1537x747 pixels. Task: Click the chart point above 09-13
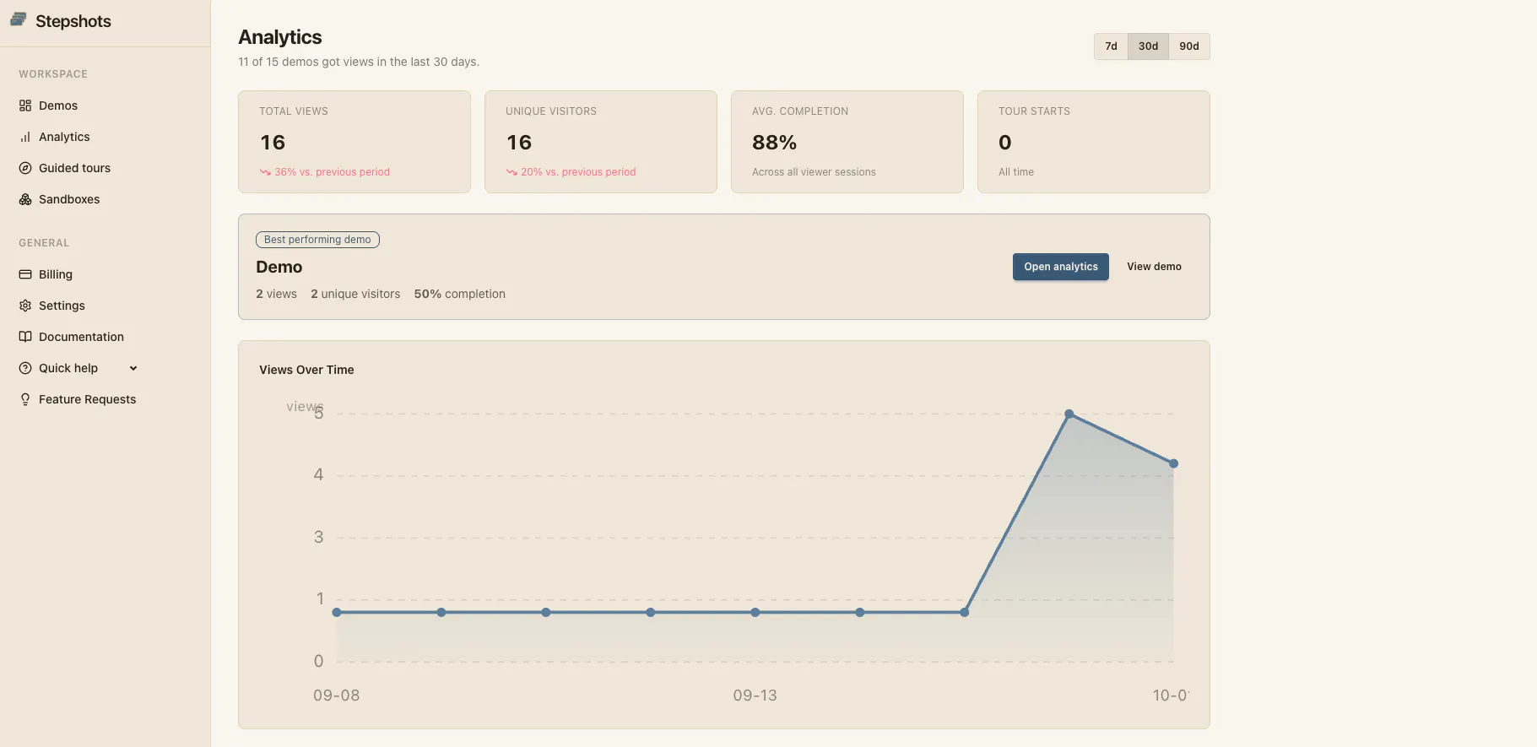click(x=755, y=612)
